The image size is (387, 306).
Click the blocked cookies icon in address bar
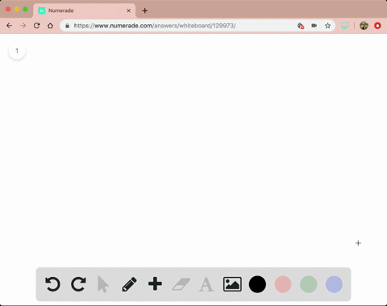coord(301,26)
